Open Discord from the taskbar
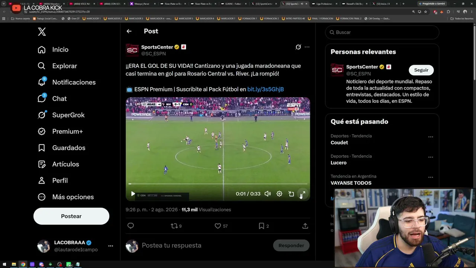The image size is (476, 268). 41,264
